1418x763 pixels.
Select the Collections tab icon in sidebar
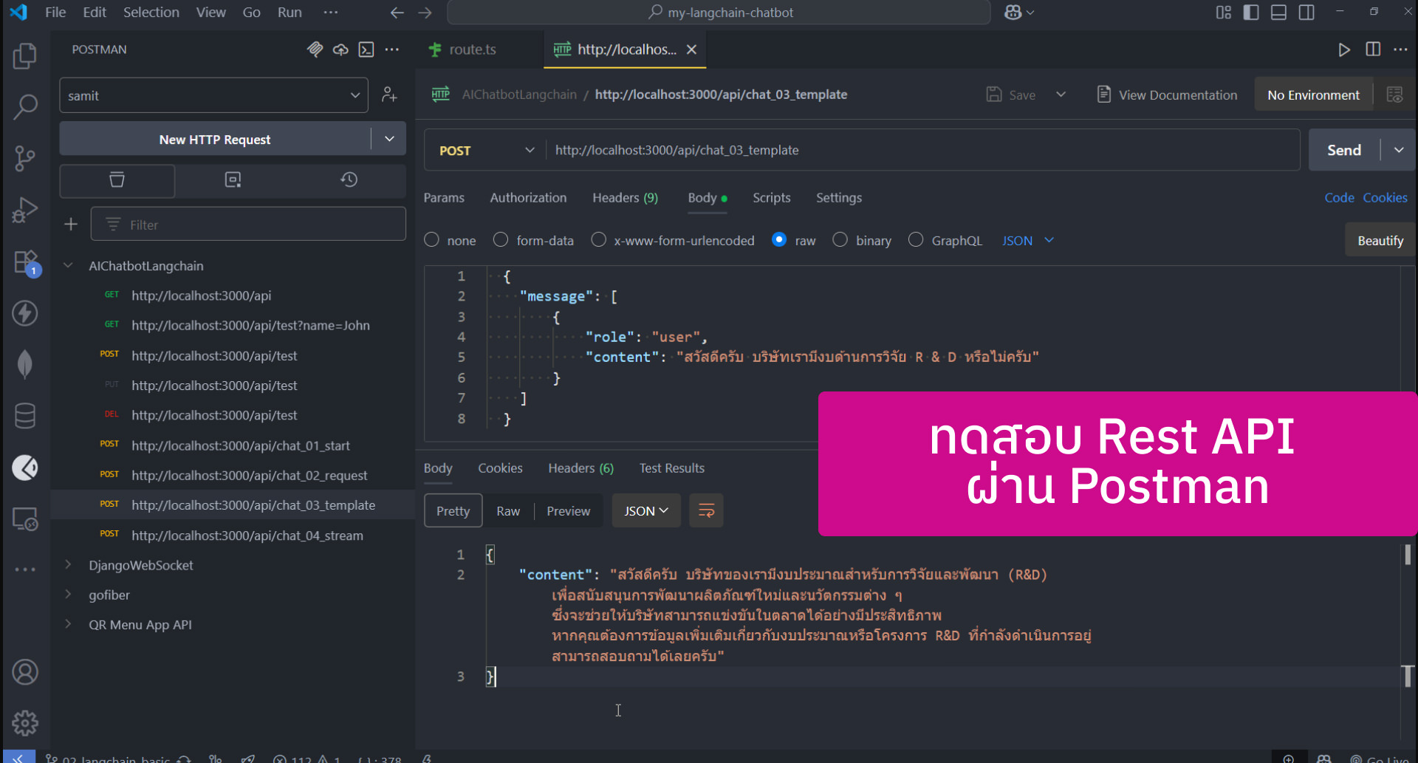pyautogui.click(x=117, y=179)
